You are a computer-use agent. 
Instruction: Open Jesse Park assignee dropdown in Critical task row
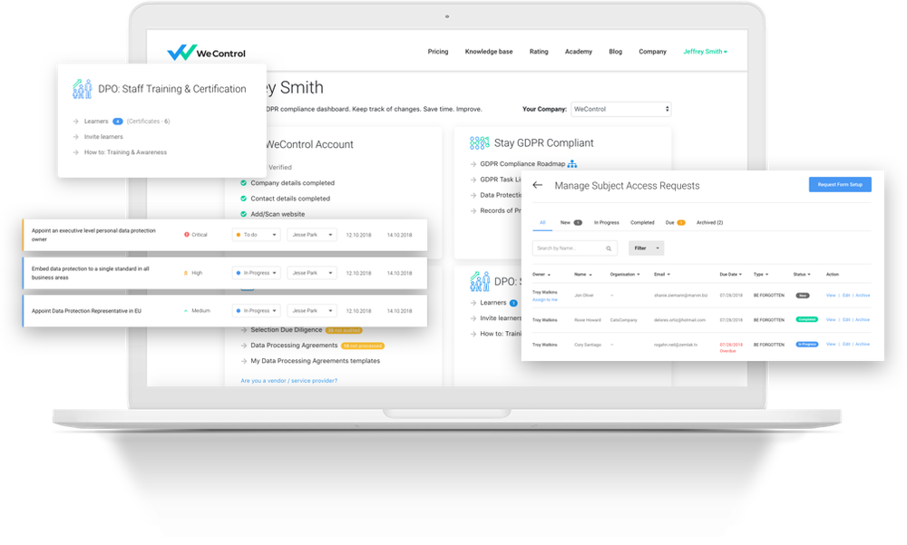pos(312,235)
